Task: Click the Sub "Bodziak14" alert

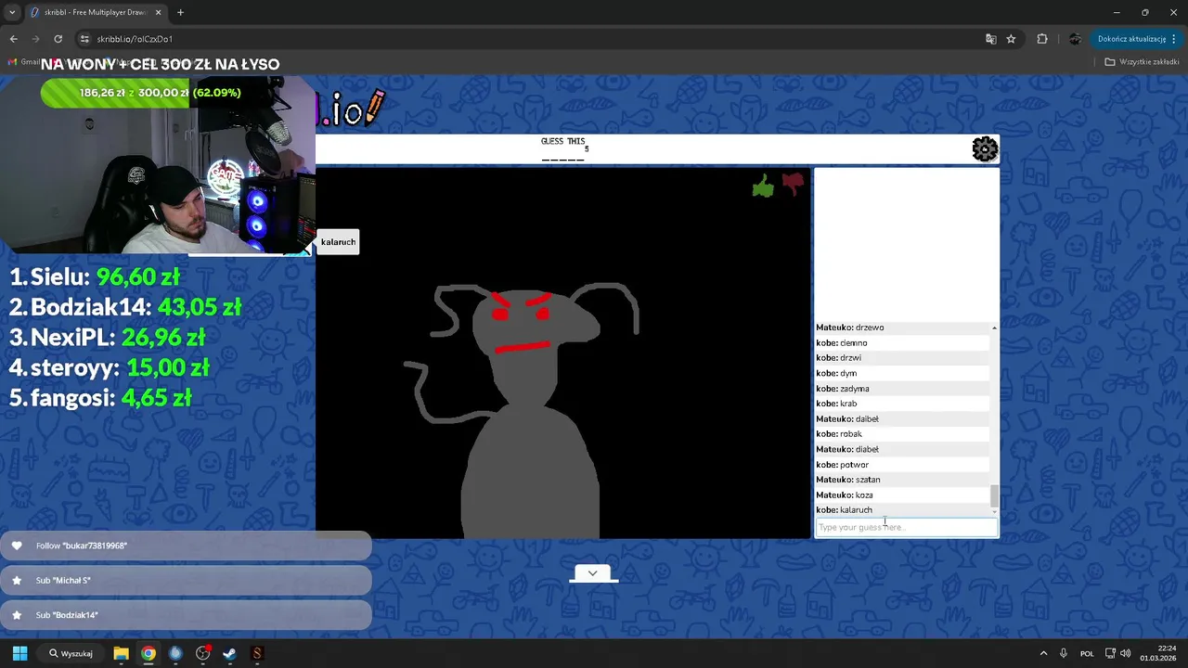Action: 186,614
